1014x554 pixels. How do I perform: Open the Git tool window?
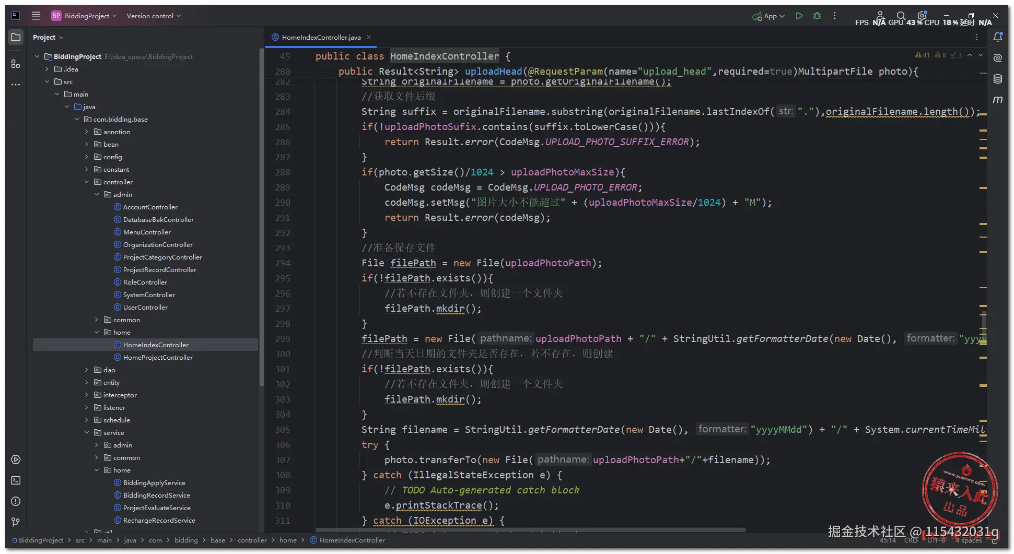coord(16,522)
